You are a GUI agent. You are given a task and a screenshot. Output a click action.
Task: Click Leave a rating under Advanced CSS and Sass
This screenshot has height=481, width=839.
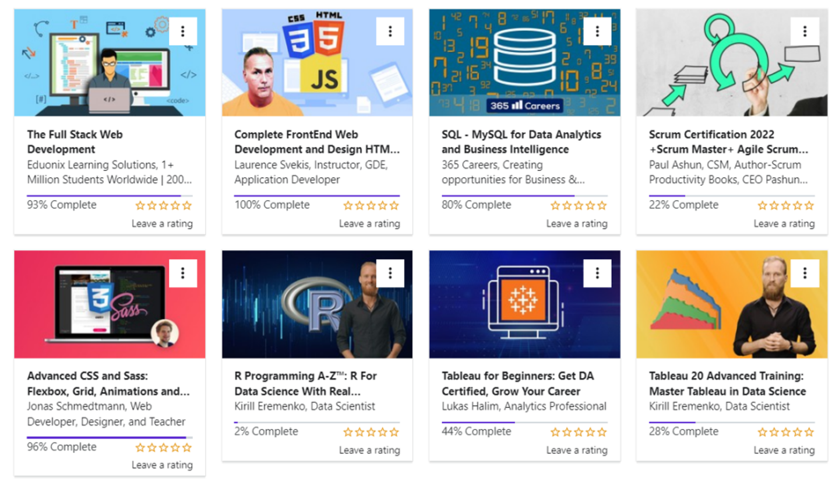point(162,465)
